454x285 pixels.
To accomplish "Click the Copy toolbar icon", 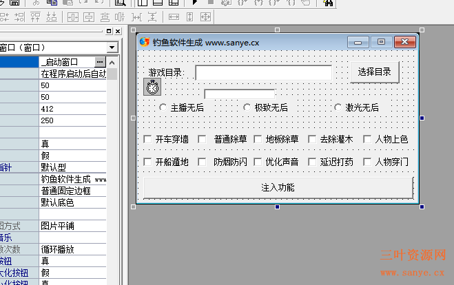I will [x=52, y=3].
